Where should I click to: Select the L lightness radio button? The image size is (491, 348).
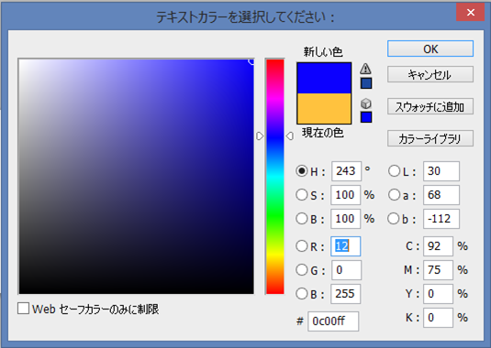[394, 171]
